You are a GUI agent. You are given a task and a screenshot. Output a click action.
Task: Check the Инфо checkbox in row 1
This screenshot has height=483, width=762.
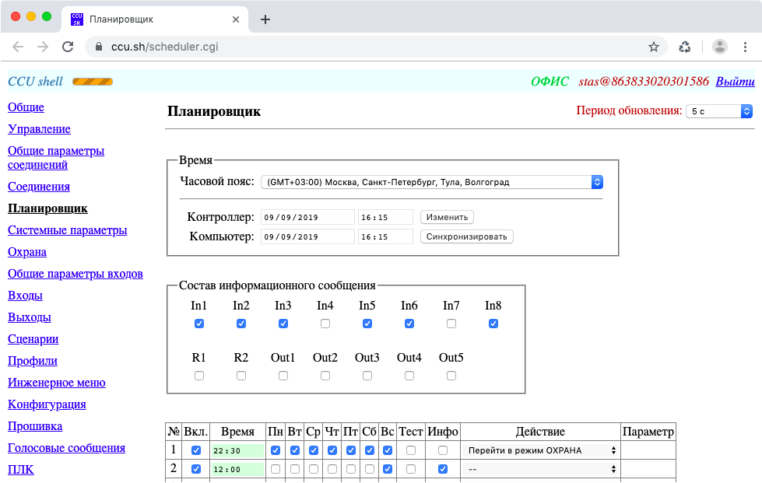[442, 450]
